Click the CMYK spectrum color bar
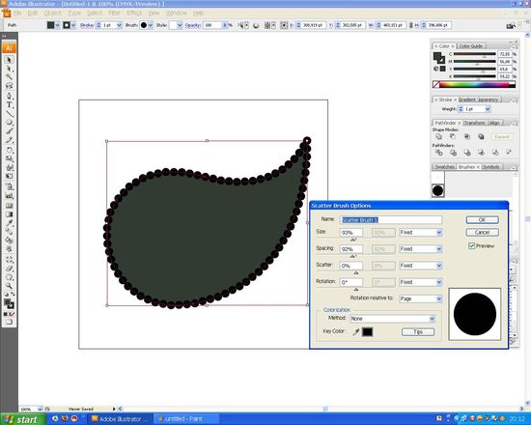The image size is (531, 425). [x=474, y=85]
